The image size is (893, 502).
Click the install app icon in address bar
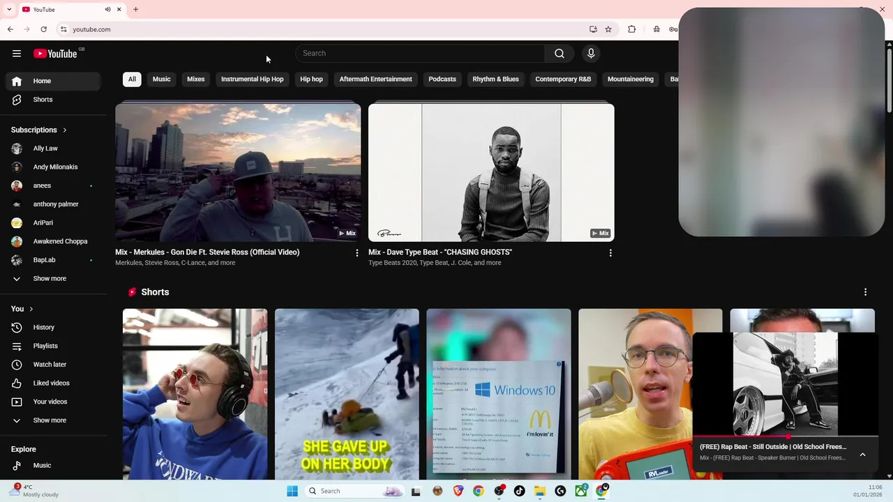pos(593,29)
